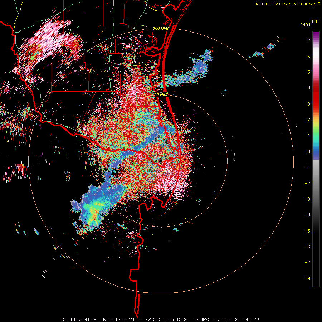Click the TH threshold label on the scale
322x322 pixels.
(x=307, y=279)
